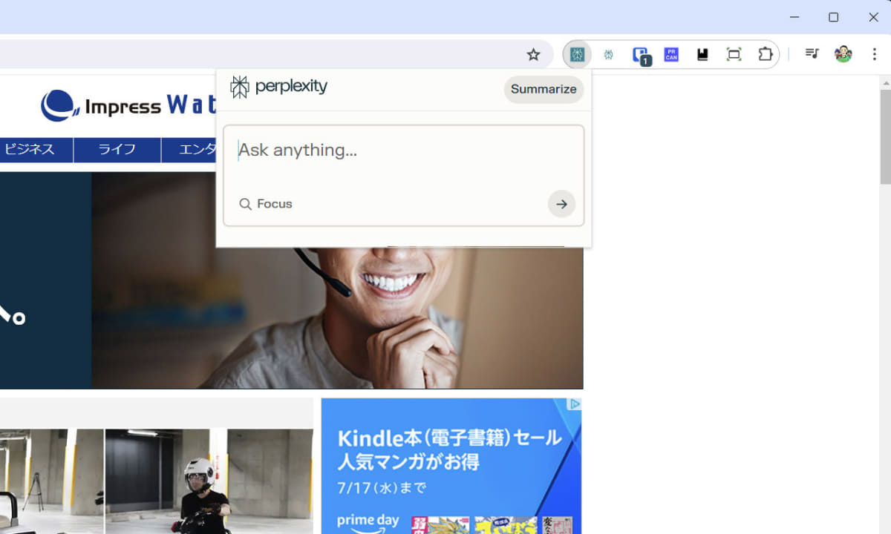Toggle the bookmark star in the address bar
This screenshot has width=891, height=534.
(534, 54)
